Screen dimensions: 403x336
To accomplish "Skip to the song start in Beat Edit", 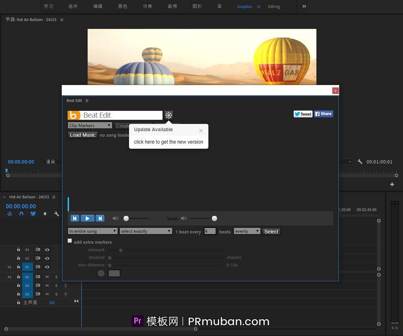I will click(x=75, y=218).
